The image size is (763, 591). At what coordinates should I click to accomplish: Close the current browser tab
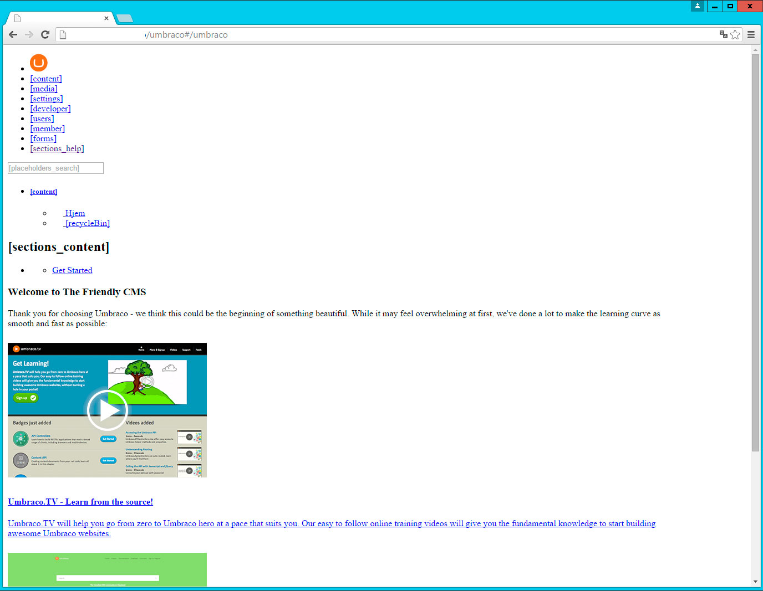106,18
